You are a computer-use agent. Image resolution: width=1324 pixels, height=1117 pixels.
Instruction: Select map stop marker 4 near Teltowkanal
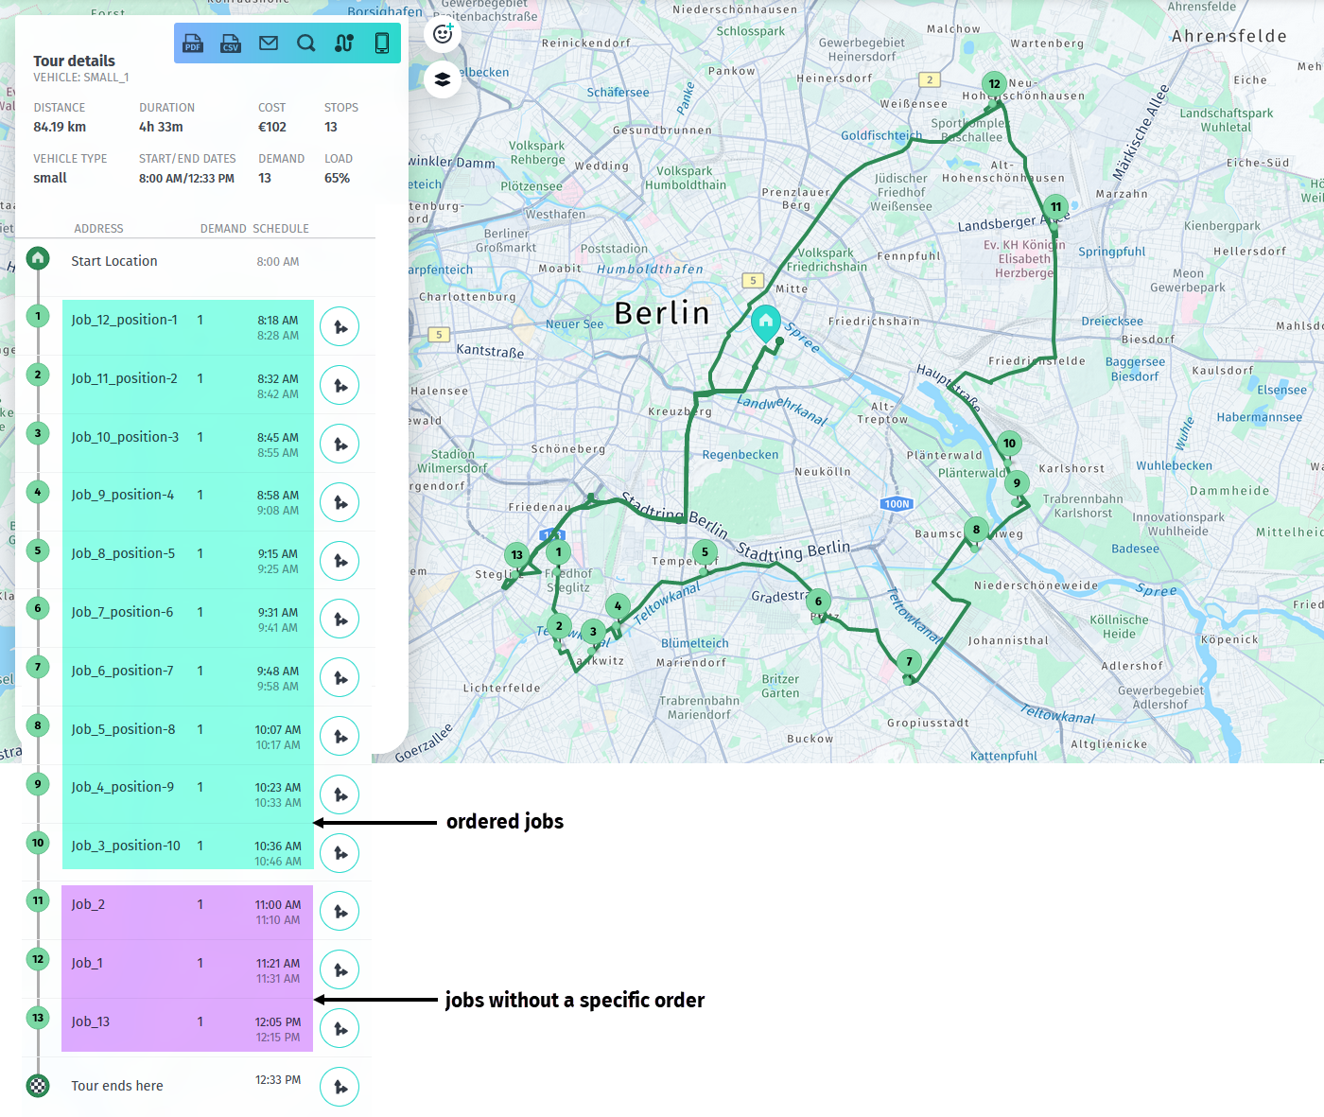tap(618, 606)
